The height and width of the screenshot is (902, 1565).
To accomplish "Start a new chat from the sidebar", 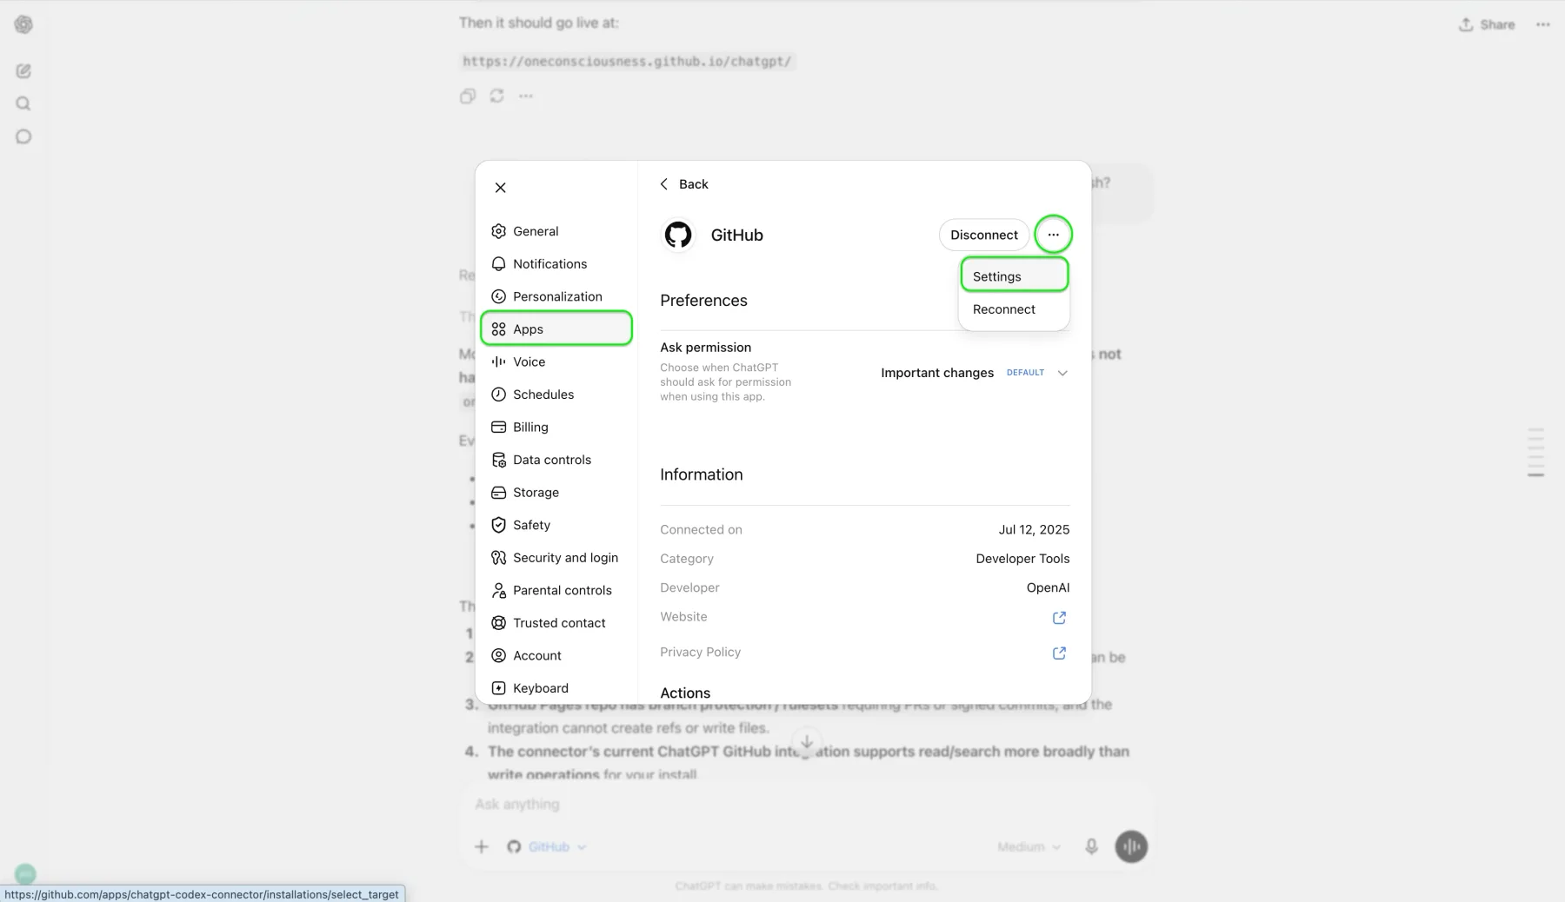I will (x=23, y=71).
